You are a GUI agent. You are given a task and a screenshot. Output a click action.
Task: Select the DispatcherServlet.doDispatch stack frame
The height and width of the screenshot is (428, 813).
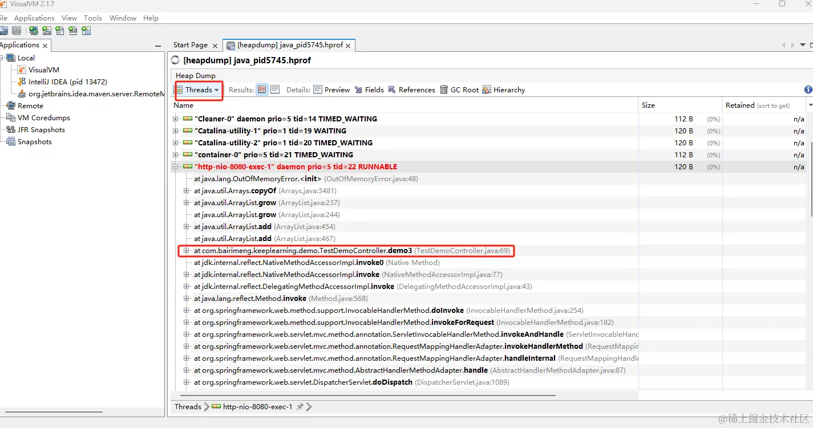[351, 382]
